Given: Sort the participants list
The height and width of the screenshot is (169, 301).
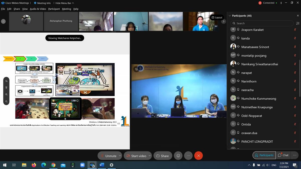Looking at the screenshot, I should tap(298, 23).
